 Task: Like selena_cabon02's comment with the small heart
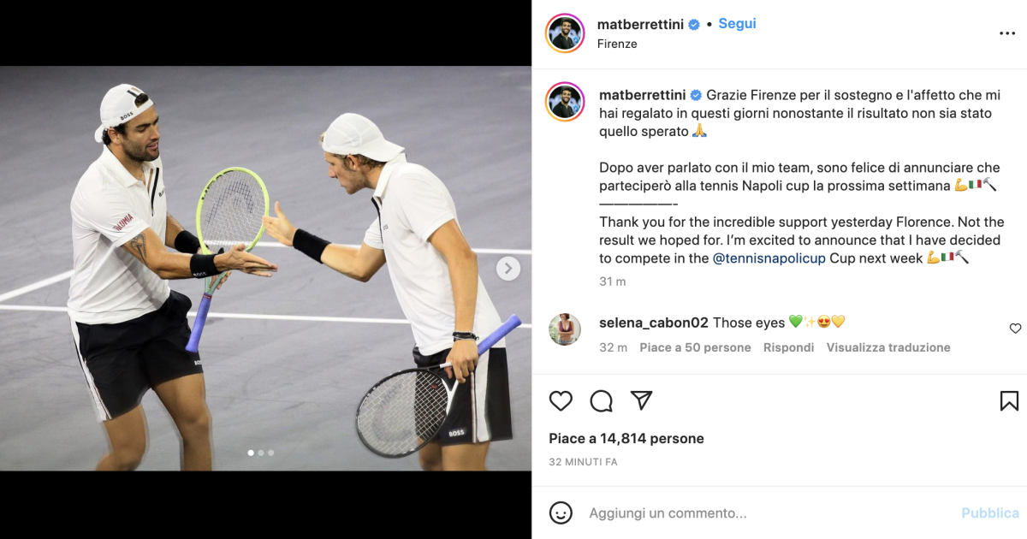1015,329
